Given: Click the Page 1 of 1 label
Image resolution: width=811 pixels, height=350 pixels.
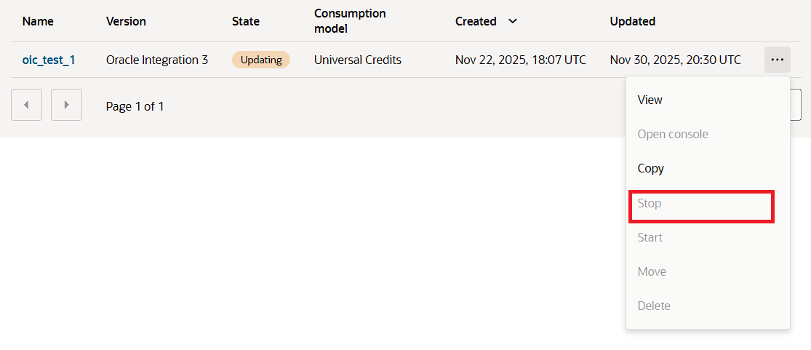Looking at the screenshot, I should coord(135,106).
